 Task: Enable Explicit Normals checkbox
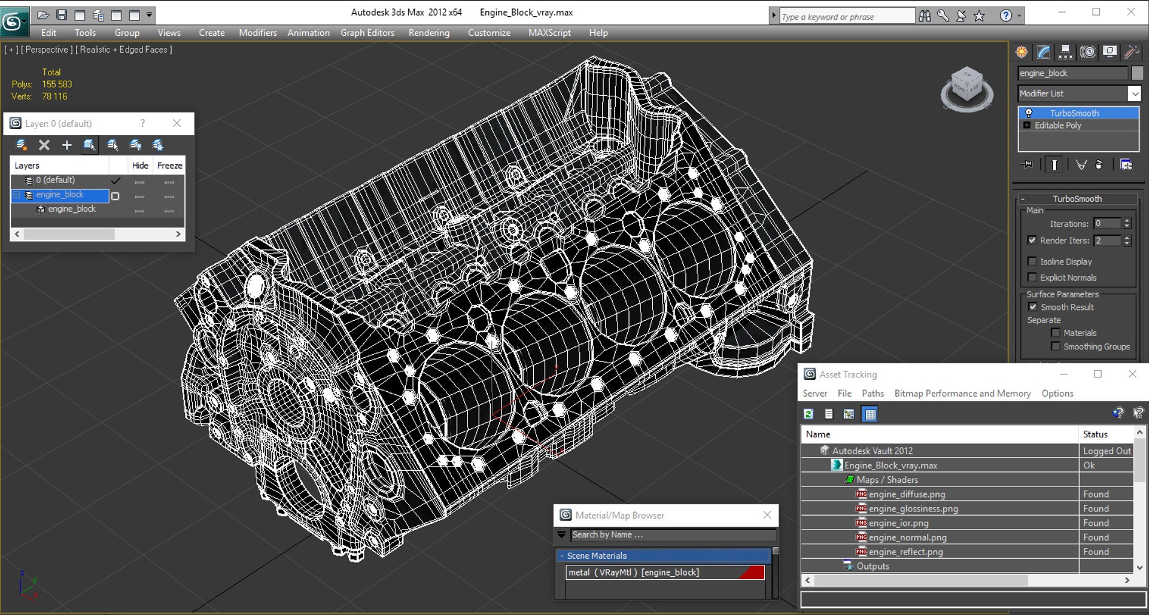click(x=1032, y=277)
